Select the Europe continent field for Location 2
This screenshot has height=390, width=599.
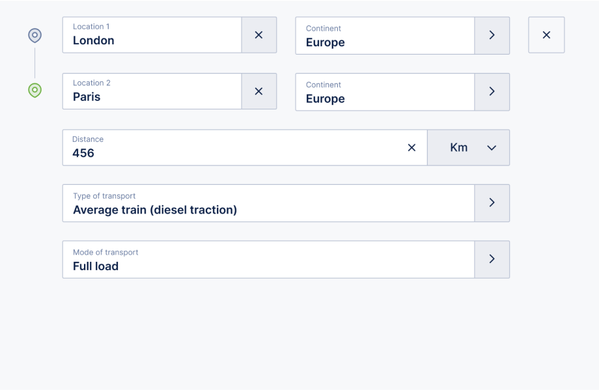tap(385, 92)
